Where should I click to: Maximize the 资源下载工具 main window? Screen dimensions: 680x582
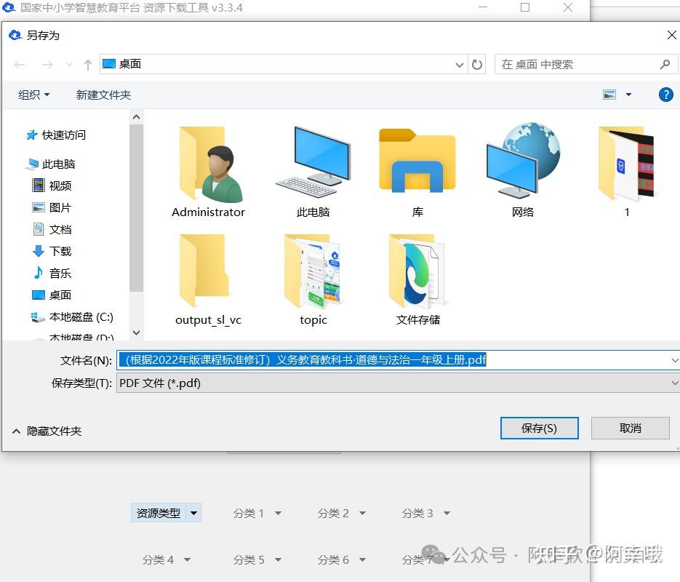pyautogui.click(x=525, y=7)
